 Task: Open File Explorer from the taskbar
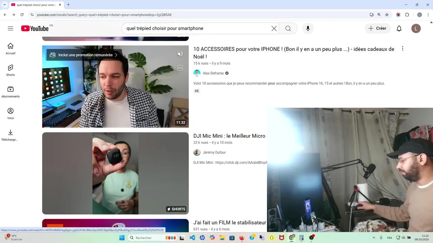[x=222, y=238]
